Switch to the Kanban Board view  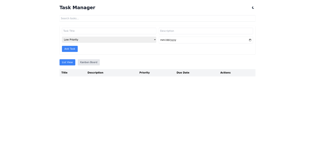(x=88, y=62)
